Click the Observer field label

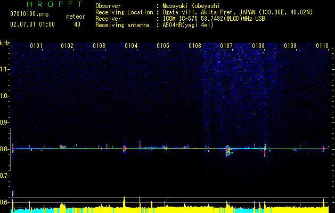tap(108, 6)
